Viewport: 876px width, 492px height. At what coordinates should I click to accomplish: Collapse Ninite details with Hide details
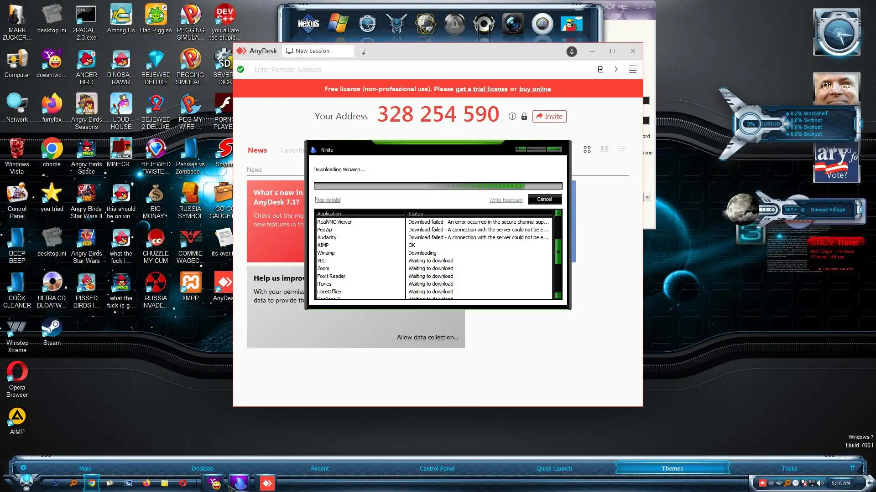(x=328, y=200)
